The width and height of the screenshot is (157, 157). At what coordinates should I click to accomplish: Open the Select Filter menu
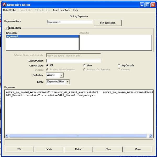9,10
